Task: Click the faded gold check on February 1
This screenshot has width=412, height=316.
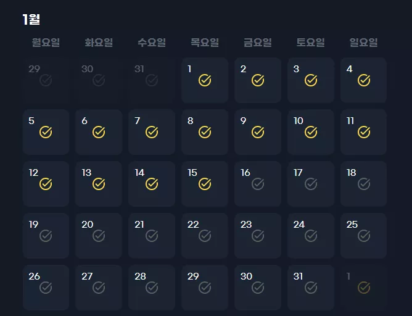Action: (x=364, y=288)
